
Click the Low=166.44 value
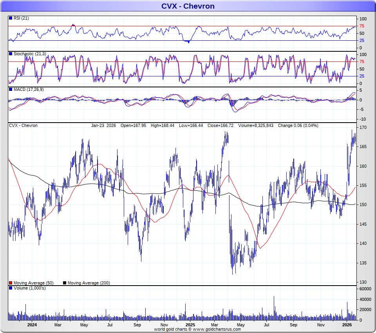(191, 125)
